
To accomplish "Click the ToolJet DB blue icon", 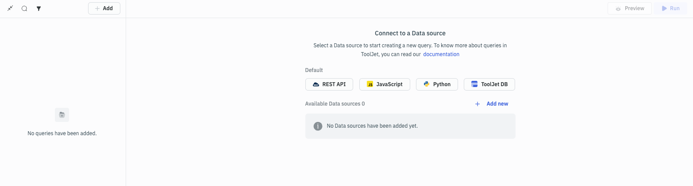I will coord(474,84).
